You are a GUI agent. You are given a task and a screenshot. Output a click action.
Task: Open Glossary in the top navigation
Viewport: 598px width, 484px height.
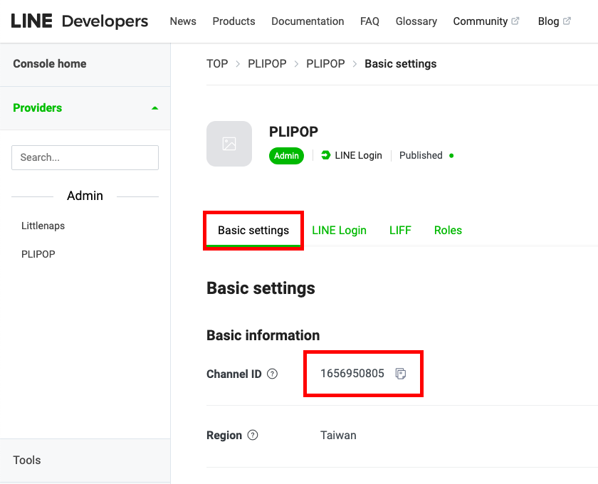pos(416,21)
